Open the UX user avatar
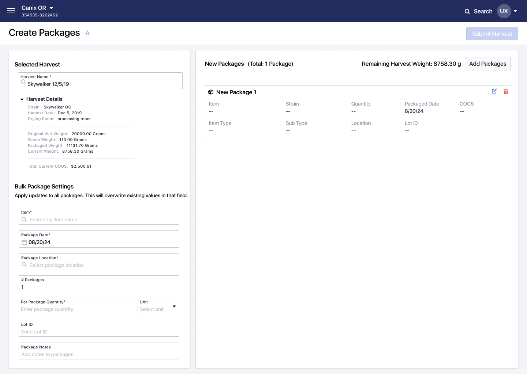The height and width of the screenshot is (374, 527). click(x=504, y=11)
